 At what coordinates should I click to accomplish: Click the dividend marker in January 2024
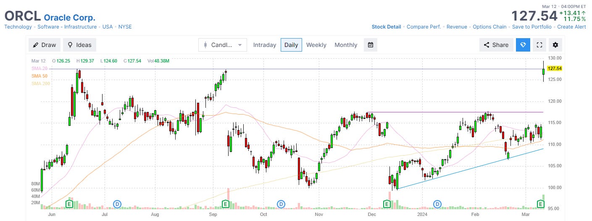(x=437, y=204)
